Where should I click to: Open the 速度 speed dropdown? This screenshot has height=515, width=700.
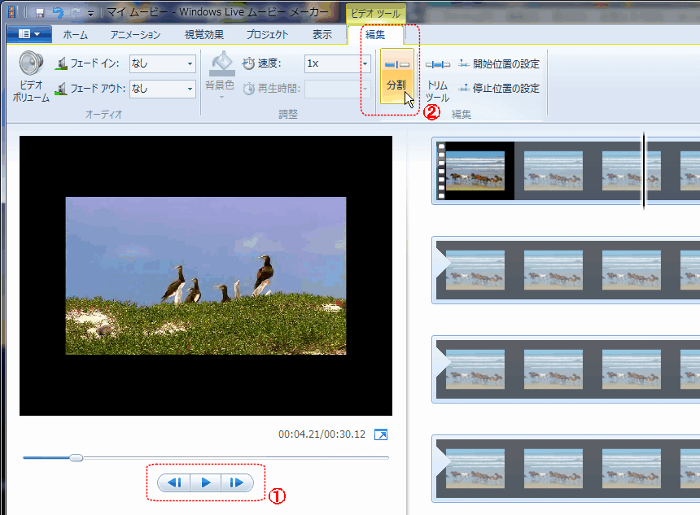(x=365, y=63)
